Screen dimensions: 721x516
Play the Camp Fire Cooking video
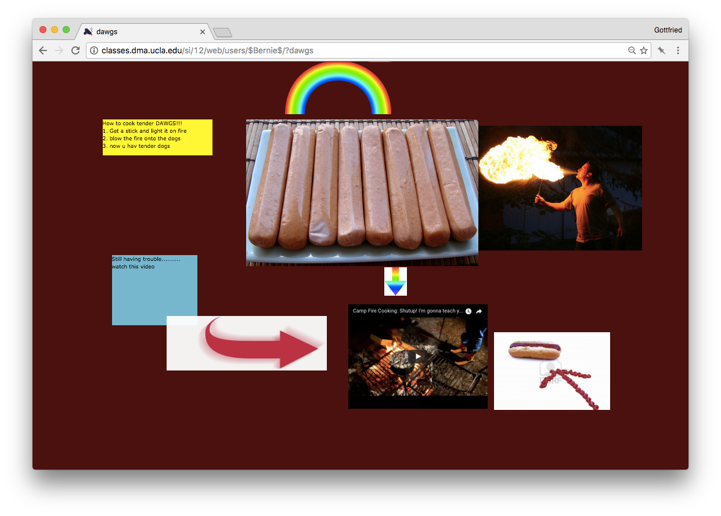(417, 356)
